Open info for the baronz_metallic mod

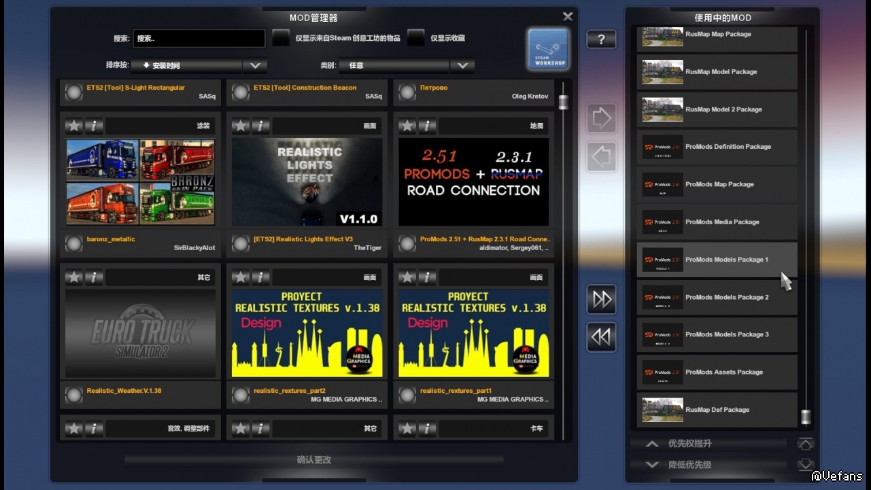coord(94,126)
